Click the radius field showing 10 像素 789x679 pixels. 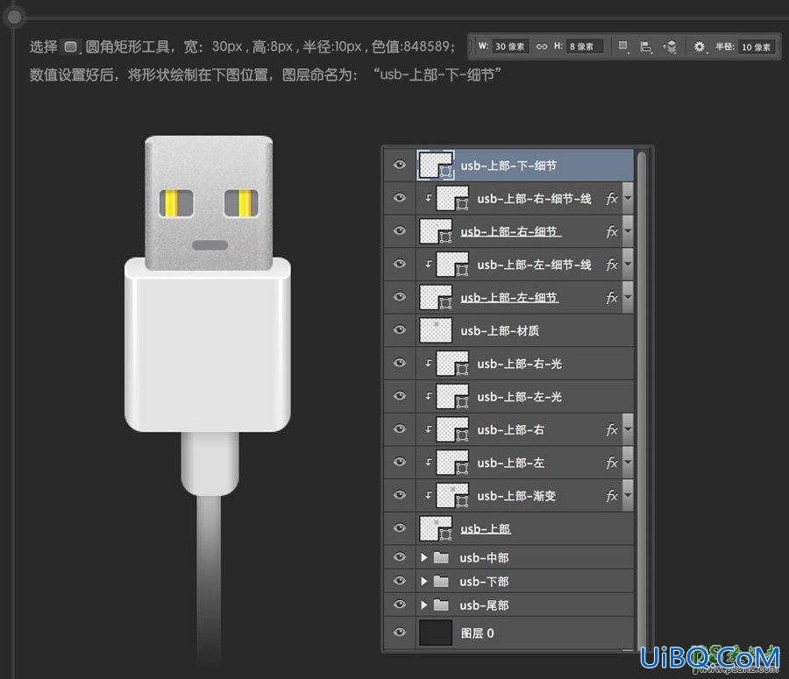click(757, 46)
